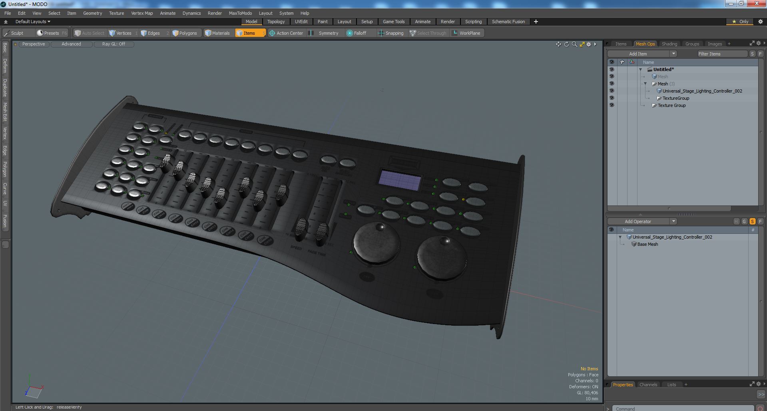Open the layout settings gear near Only
Viewport: 767px width, 411px height.
761,22
